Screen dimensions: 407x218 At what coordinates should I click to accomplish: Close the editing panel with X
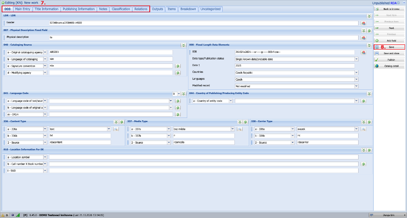coord(404,3)
